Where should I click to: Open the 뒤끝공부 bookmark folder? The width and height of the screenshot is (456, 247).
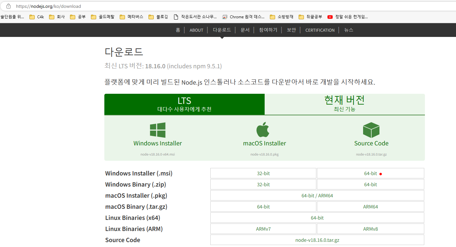[x=310, y=17]
